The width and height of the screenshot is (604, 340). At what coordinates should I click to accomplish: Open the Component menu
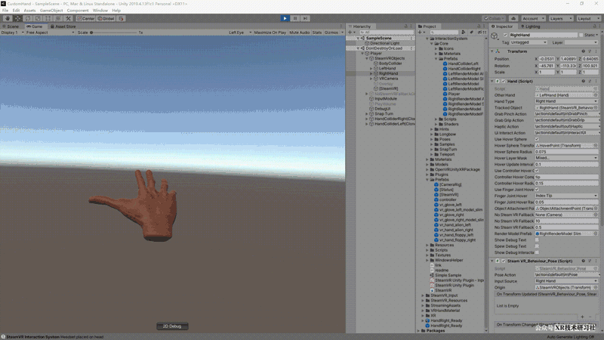pyautogui.click(x=78, y=11)
